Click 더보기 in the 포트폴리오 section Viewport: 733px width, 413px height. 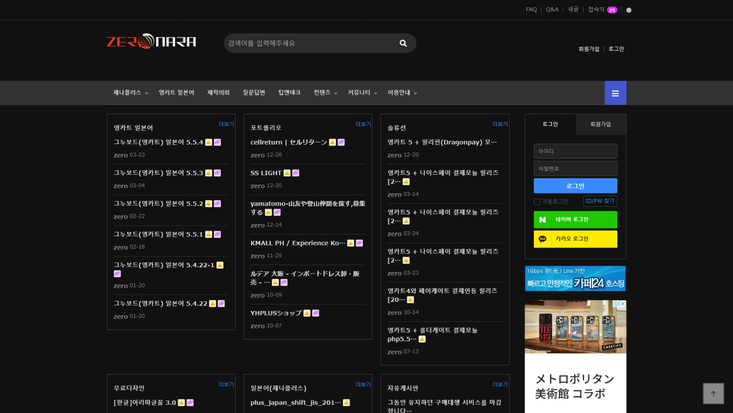tap(363, 124)
